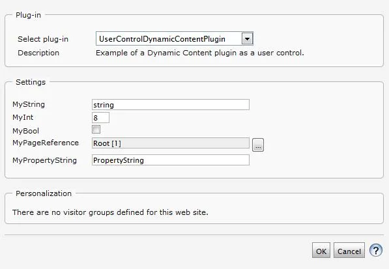Focus the MyInt number field
This screenshot has height=269, width=389.
pos(100,118)
